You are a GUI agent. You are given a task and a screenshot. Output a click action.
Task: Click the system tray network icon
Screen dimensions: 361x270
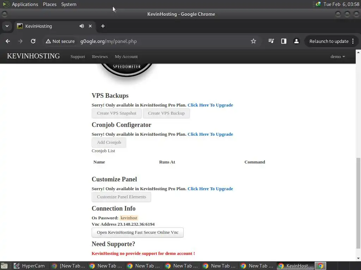coord(318,4)
